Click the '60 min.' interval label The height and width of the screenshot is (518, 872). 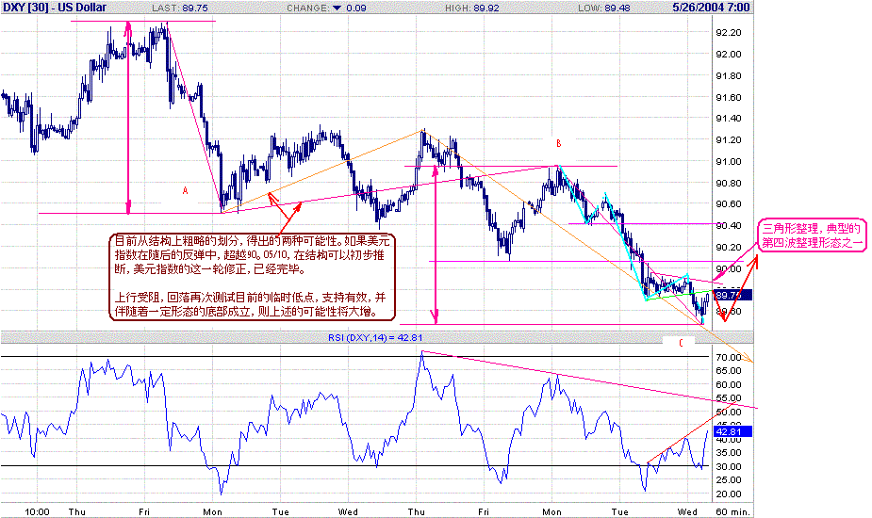tap(732, 512)
